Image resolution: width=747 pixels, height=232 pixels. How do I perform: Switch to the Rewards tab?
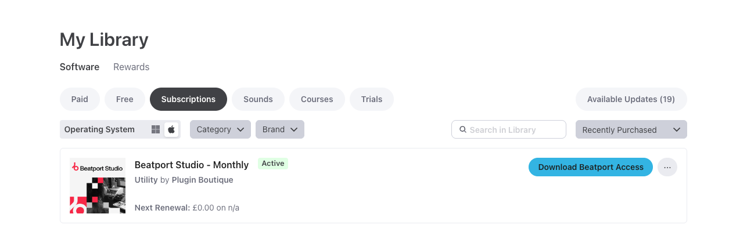tap(131, 67)
